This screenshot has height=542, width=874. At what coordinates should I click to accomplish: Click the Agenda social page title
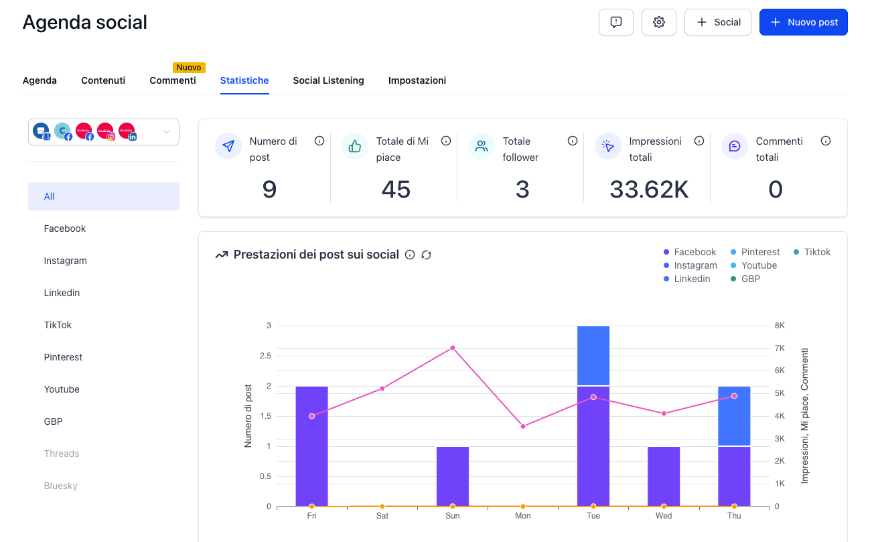[x=85, y=22]
